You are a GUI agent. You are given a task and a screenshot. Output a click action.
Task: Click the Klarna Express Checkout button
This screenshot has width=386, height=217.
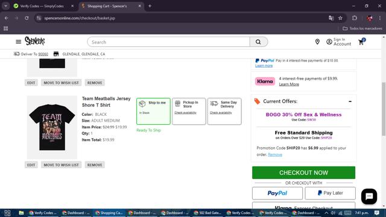point(303,206)
